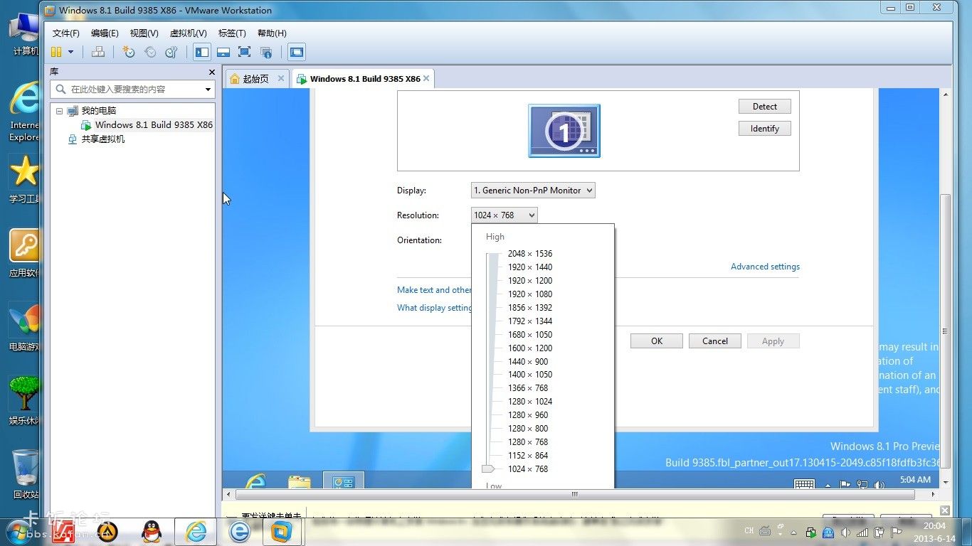Click the Cancel button
972x546 pixels.
[x=715, y=341]
